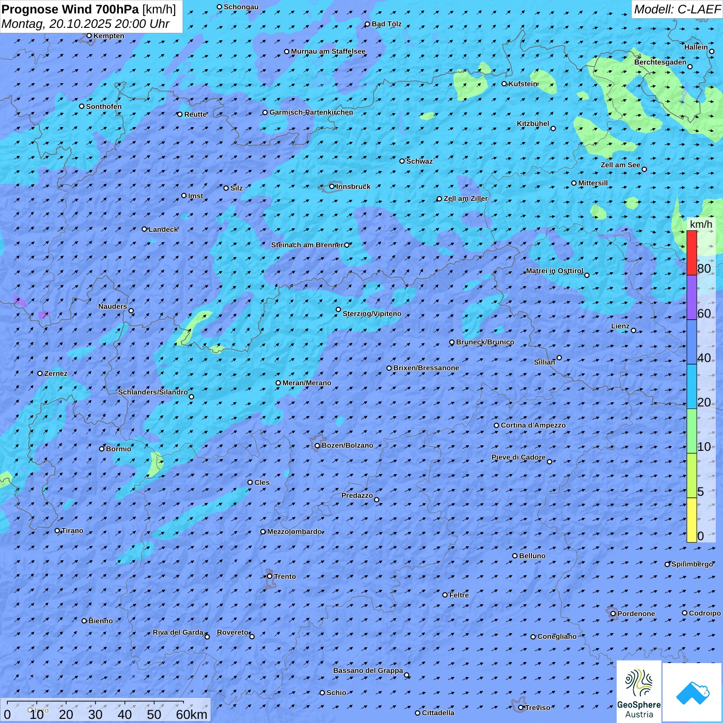Screen dimensions: 723x723
Task: Click the 'Matrei in Osttirol' label
Action: [x=555, y=271]
